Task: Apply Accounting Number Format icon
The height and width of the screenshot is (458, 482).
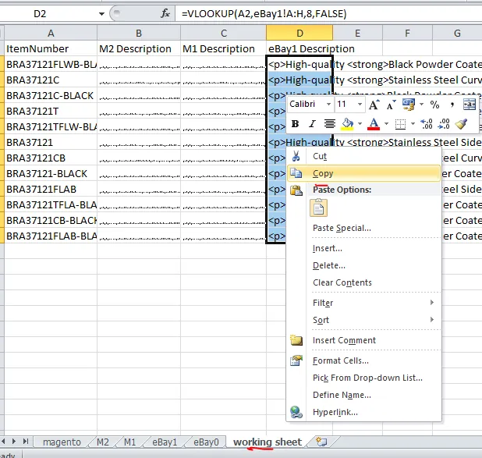Action: tap(409, 105)
